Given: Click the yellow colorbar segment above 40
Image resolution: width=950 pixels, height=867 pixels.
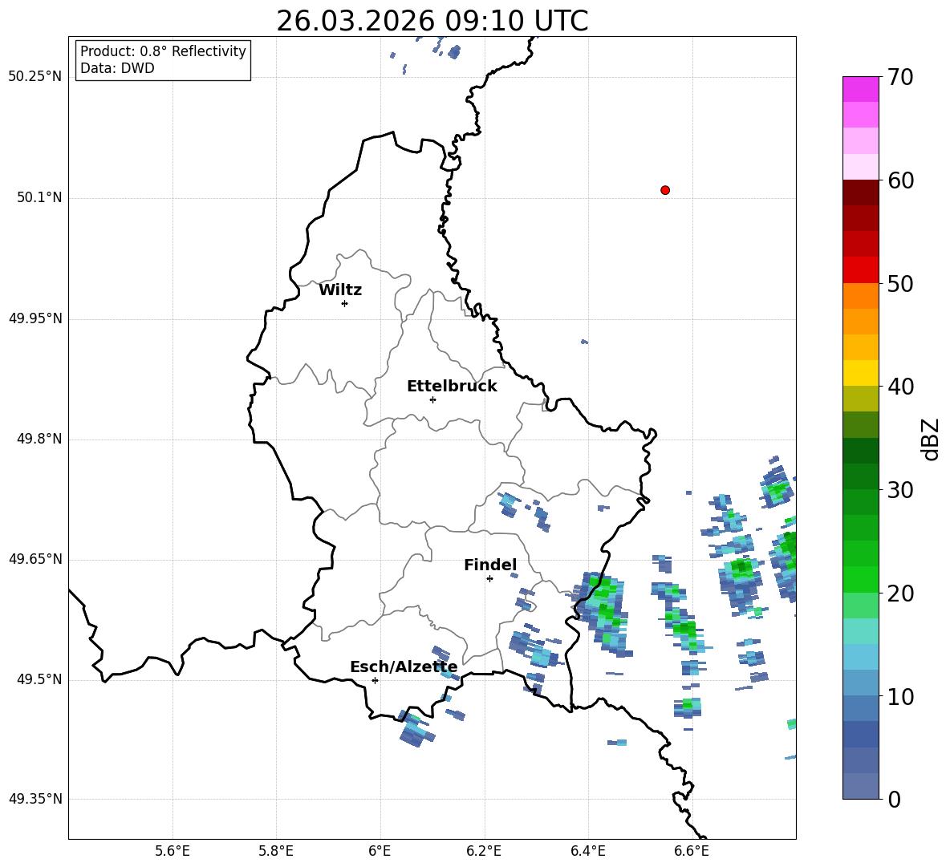Looking at the screenshot, I should pyautogui.click(x=860, y=373).
